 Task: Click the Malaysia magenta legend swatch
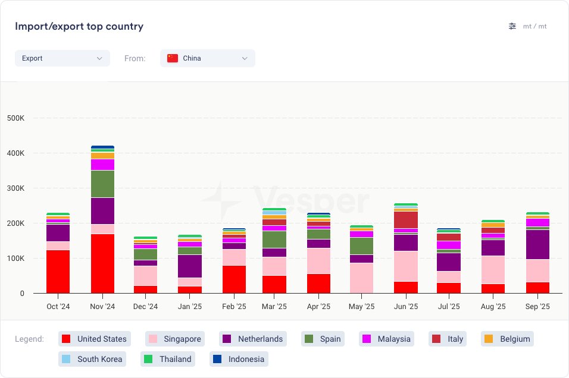(367, 339)
